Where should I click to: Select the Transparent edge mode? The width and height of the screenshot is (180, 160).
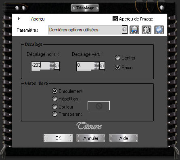coord(54,114)
